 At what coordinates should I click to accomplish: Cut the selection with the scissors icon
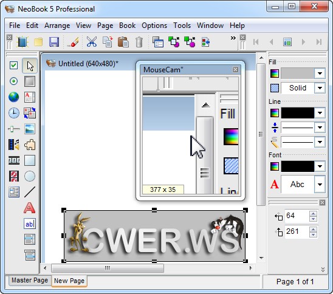[92, 42]
